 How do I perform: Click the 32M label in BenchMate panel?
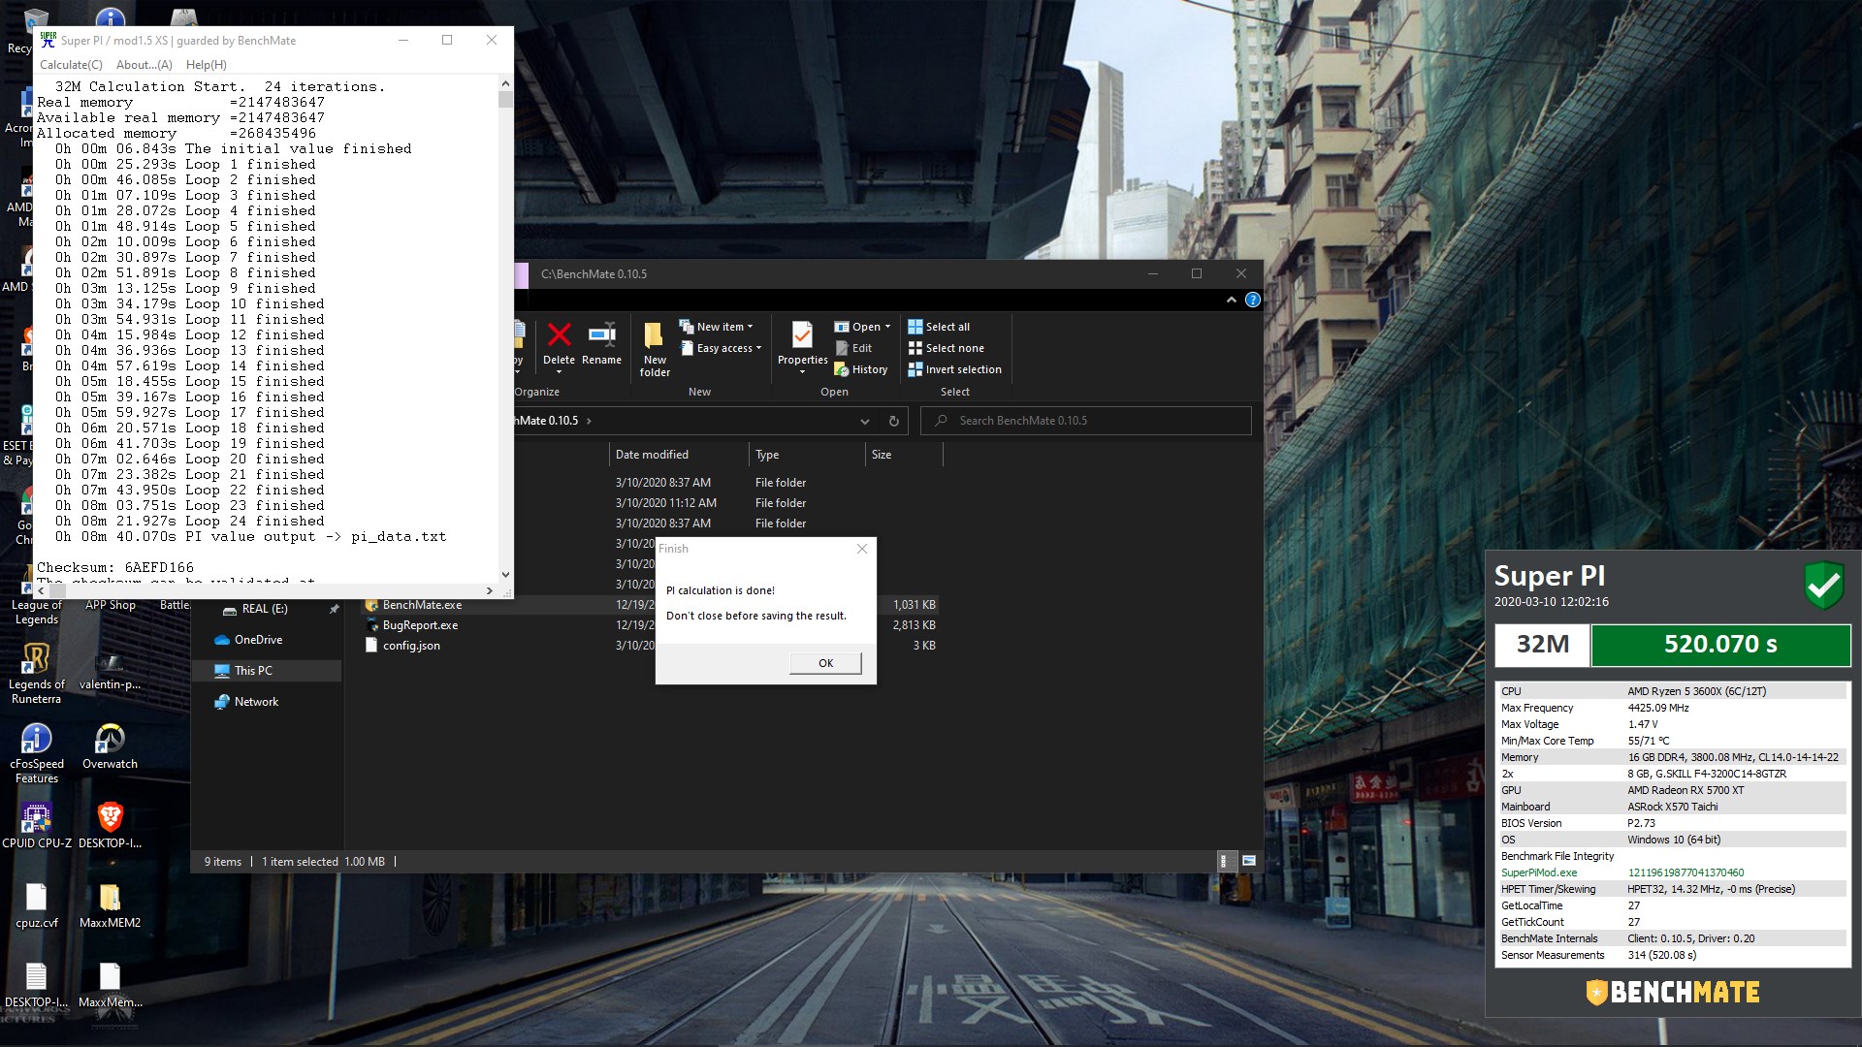click(1542, 645)
